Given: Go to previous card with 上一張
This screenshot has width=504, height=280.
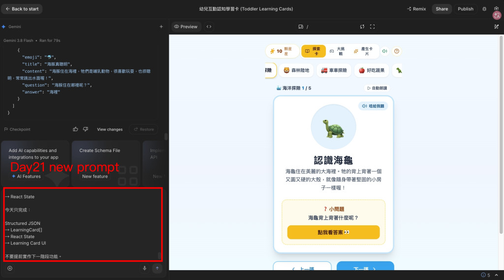Looking at the screenshot, I should [302, 266].
